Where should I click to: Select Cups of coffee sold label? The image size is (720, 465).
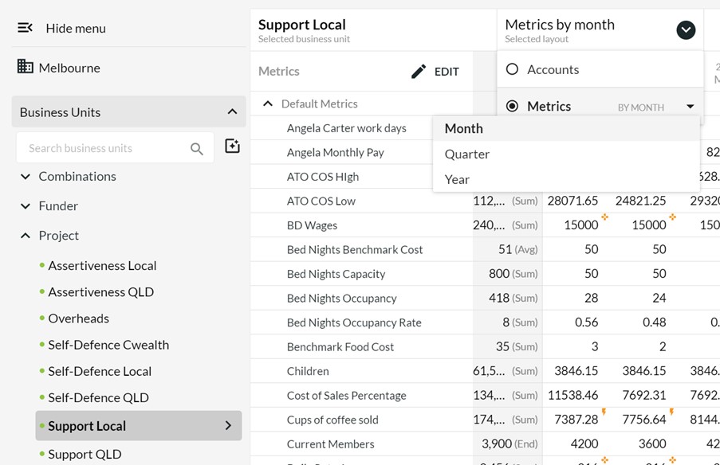(332, 420)
